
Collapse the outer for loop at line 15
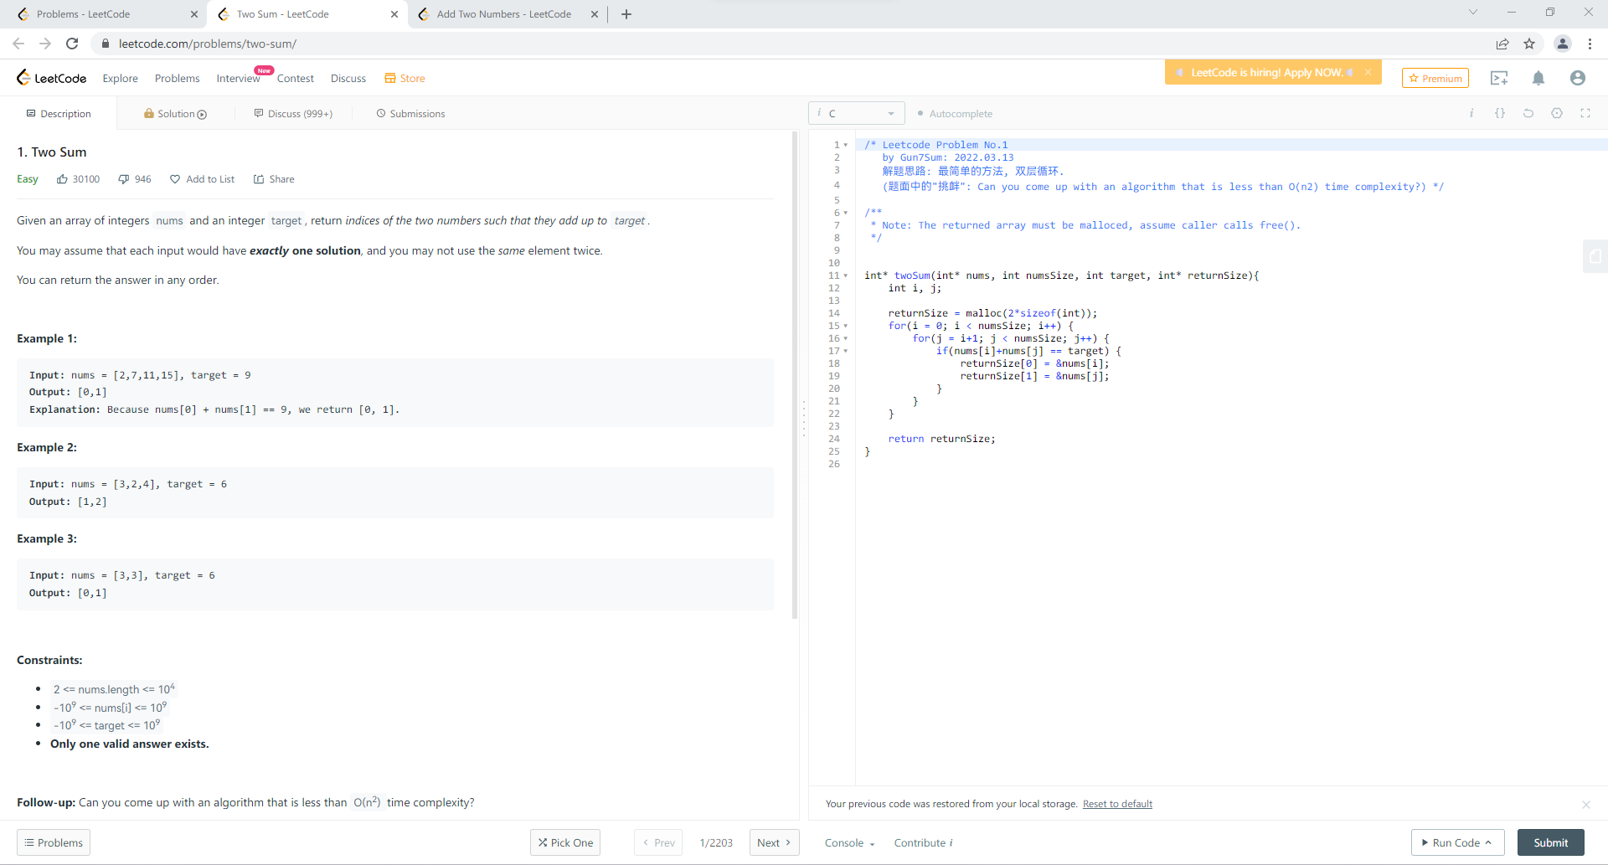pos(846,326)
